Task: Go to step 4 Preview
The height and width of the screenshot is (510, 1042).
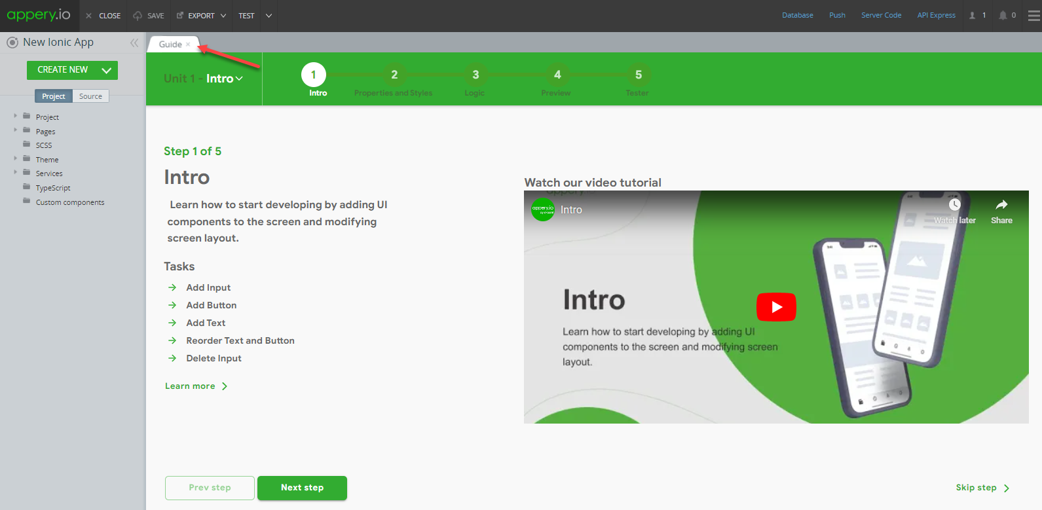Action: 557,75
